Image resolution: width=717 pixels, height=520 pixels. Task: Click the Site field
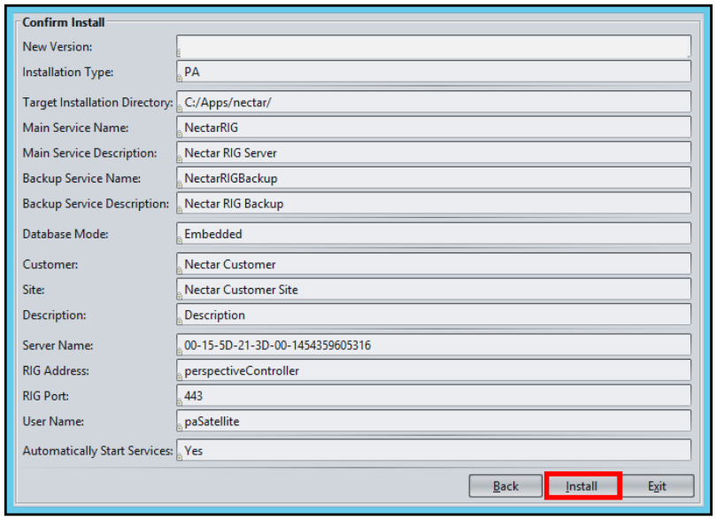[x=434, y=290]
